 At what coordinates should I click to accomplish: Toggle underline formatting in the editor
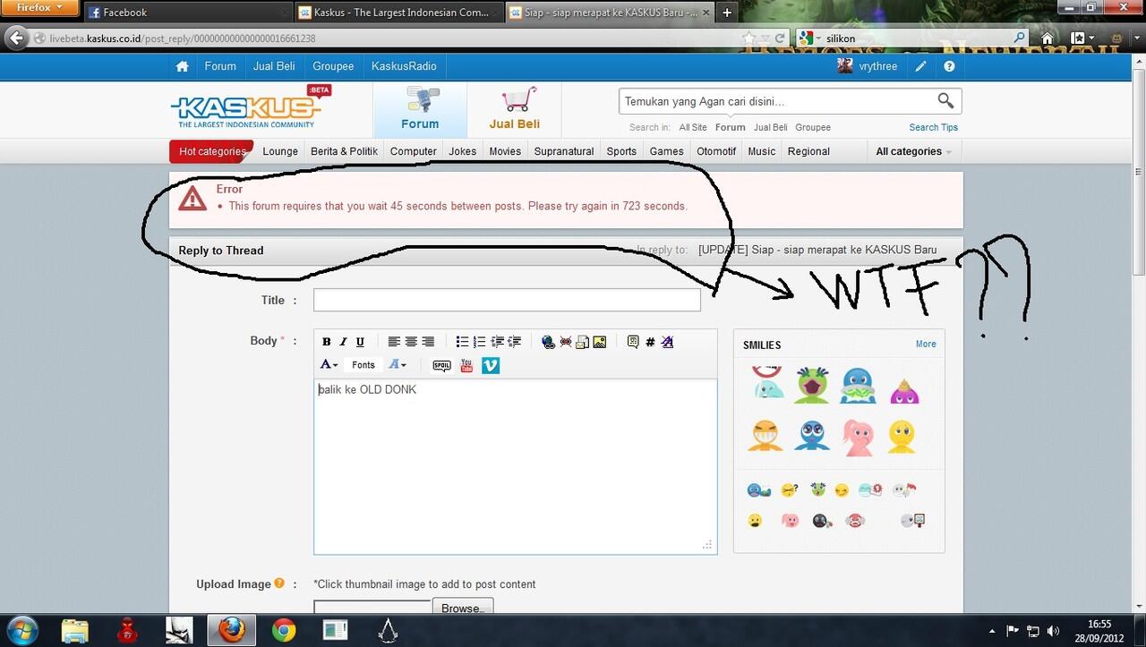point(360,342)
